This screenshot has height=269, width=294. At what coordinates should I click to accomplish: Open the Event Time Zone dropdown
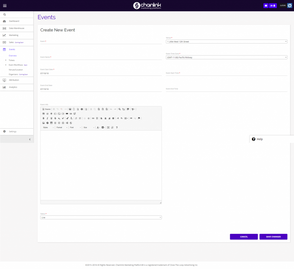[x=227, y=57]
